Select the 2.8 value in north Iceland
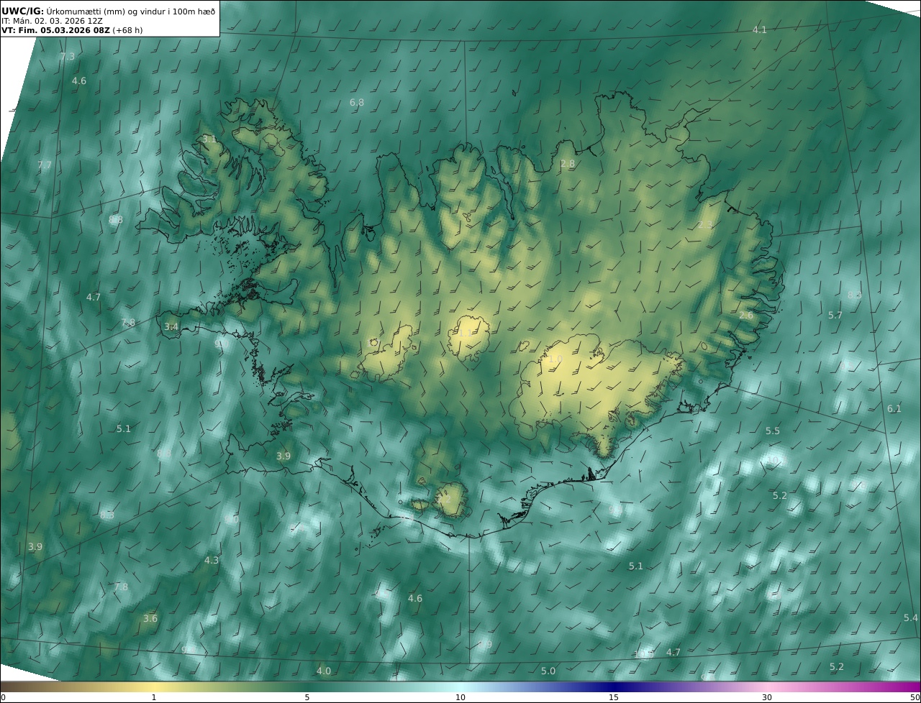Screen dimensions: 921x703 [568, 164]
